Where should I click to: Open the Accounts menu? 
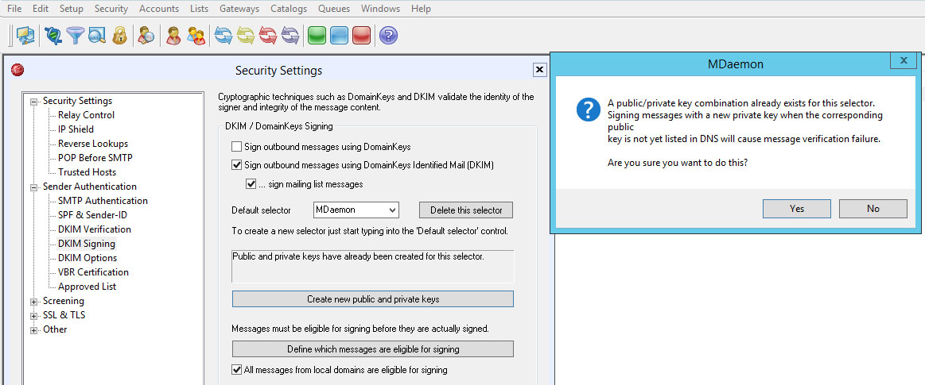coord(159,9)
